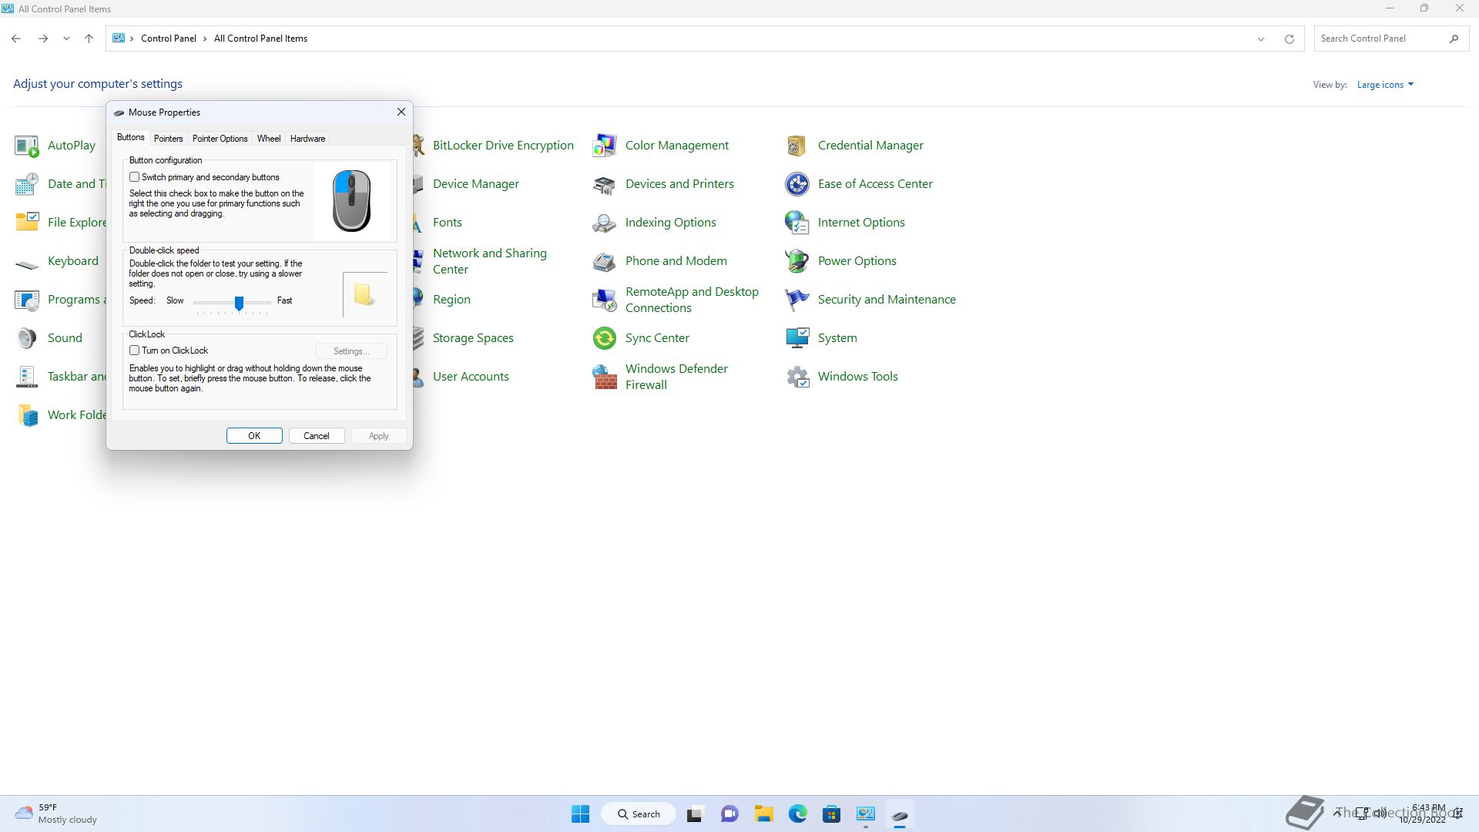1479x832 pixels.
Task: Open Security and Maintenance flag icon
Action: 797,300
